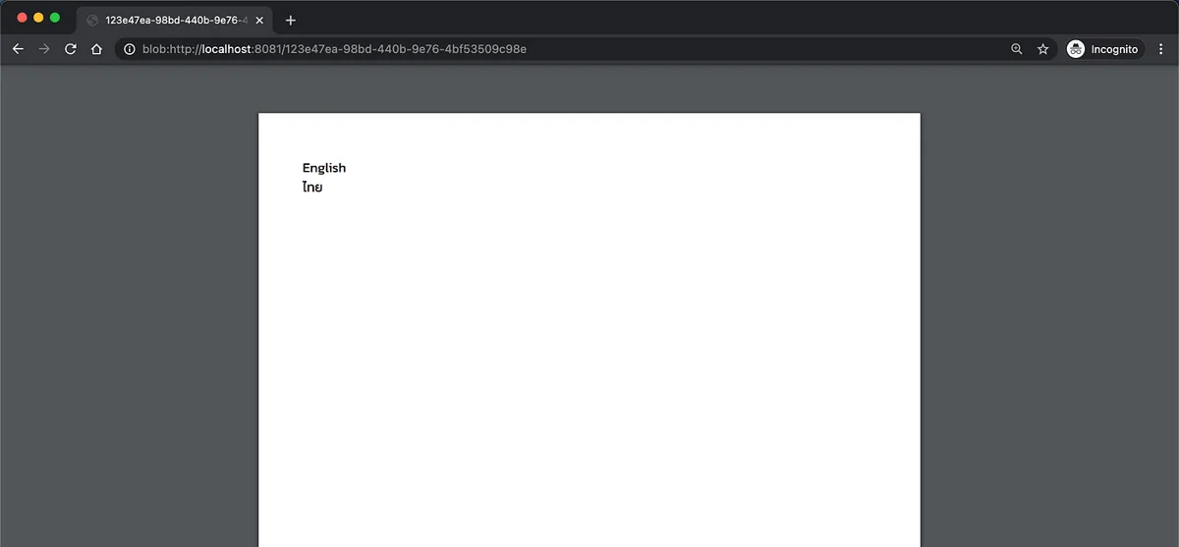Close the browser window with red button

23,18
